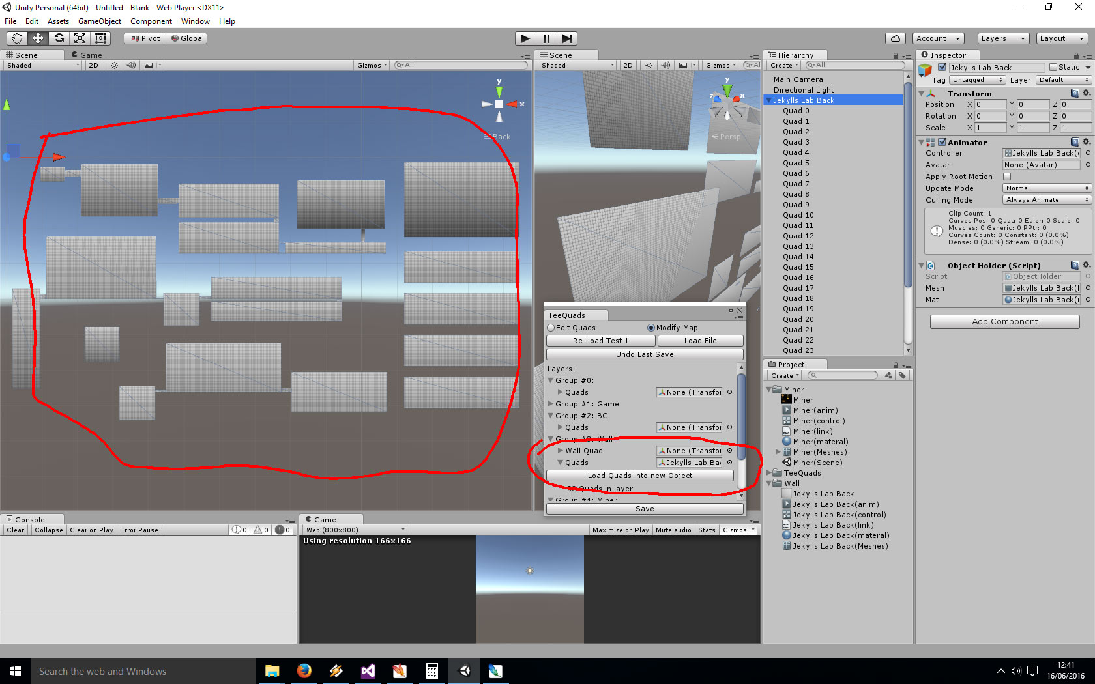
Task: Expand the TeeQuads folder in Project
Action: [768, 473]
